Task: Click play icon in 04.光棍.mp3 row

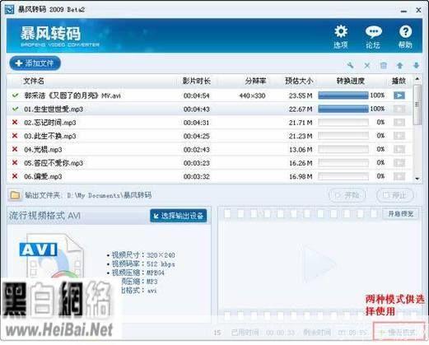Action: coord(399,149)
